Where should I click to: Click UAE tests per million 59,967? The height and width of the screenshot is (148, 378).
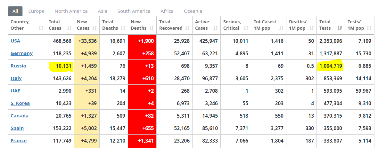pos(363,91)
